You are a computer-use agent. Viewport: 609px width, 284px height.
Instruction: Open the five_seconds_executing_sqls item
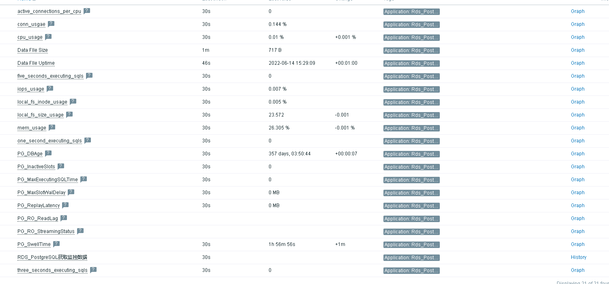click(x=50, y=76)
